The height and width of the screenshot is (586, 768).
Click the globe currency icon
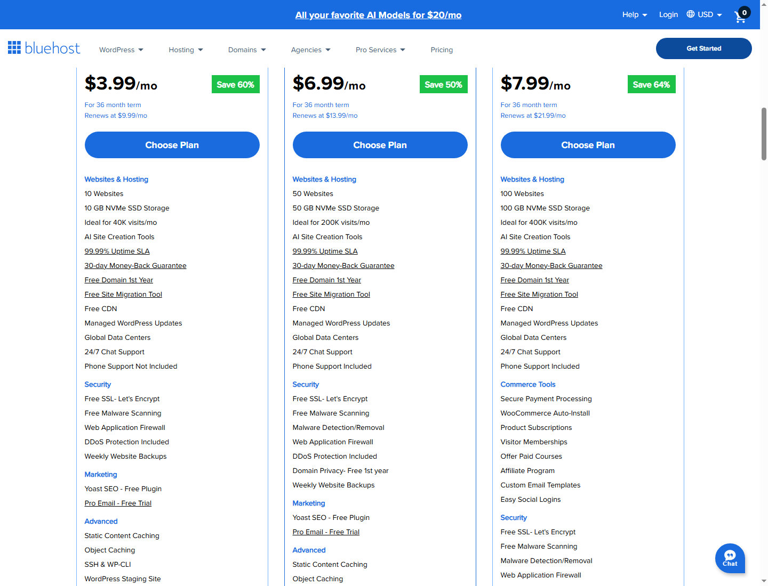690,14
